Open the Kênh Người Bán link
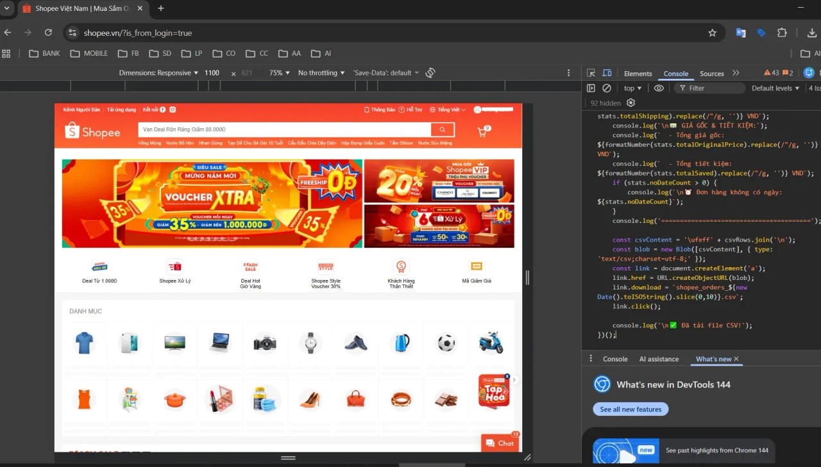Screen dimensions: 821x467 tap(81, 109)
